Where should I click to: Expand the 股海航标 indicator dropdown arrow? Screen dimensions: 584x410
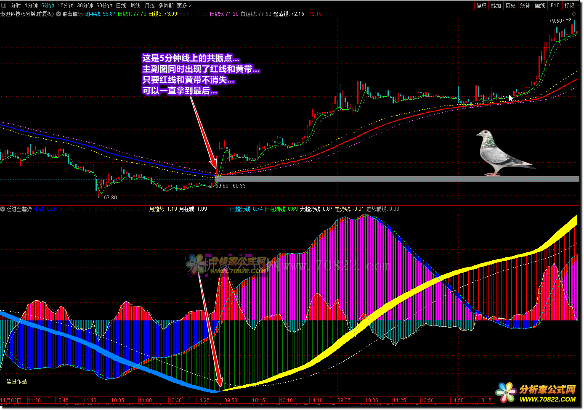(x=58, y=14)
